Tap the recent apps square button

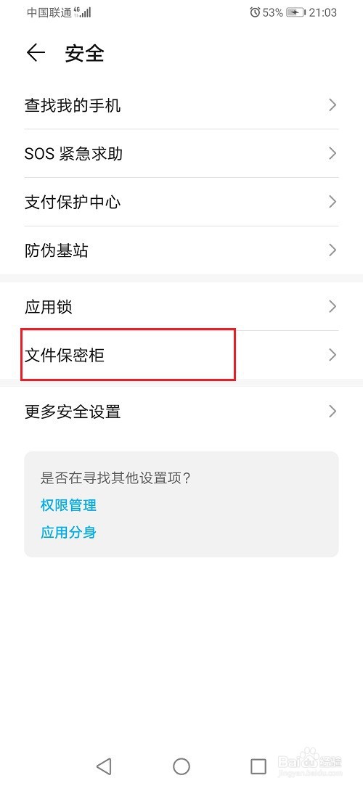coord(258,766)
